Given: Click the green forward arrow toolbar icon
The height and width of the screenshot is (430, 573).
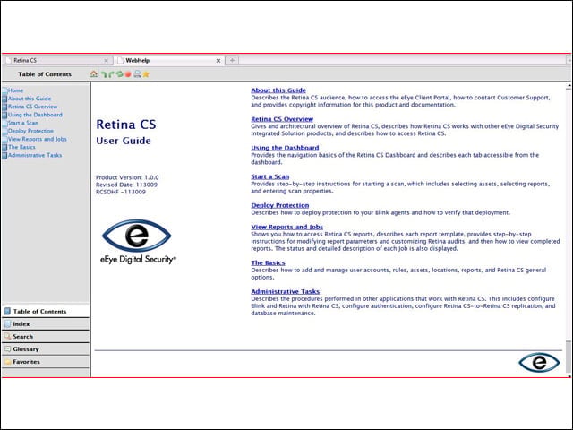Looking at the screenshot, I should tap(111, 74).
